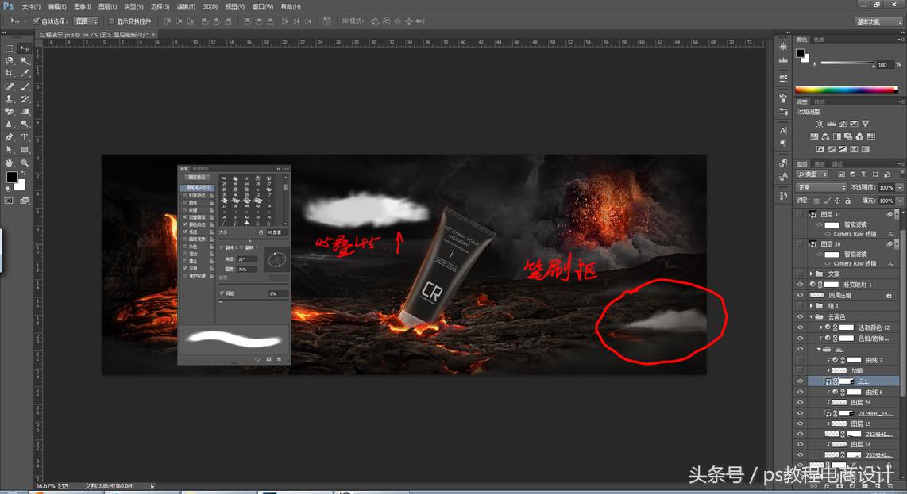Show the 曲线 7 layer
The height and width of the screenshot is (494, 907).
click(800, 360)
